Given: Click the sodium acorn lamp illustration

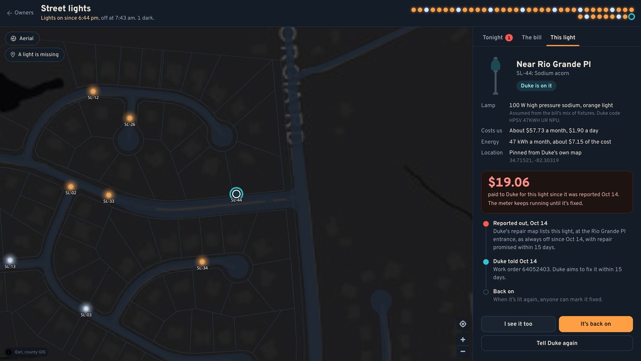Looking at the screenshot, I should click(x=495, y=76).
